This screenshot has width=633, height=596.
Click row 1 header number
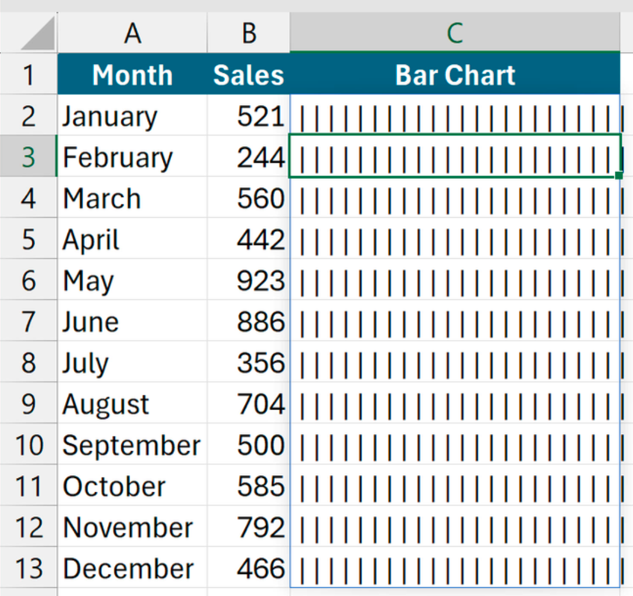point(28,75)
